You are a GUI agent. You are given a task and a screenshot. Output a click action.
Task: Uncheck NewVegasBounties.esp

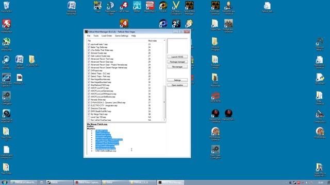tap(89, 79)
